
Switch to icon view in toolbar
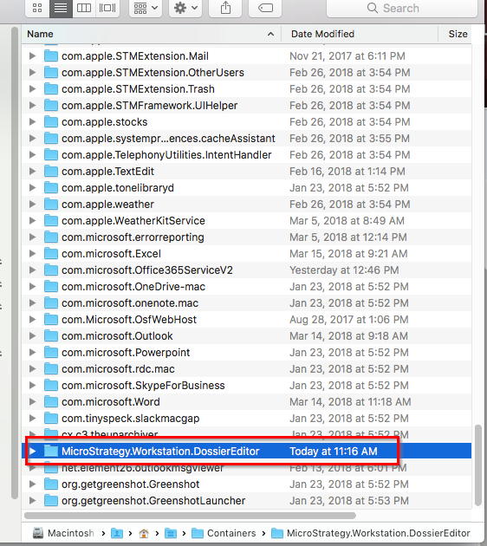pyautogui.click(x=37, y=8)
